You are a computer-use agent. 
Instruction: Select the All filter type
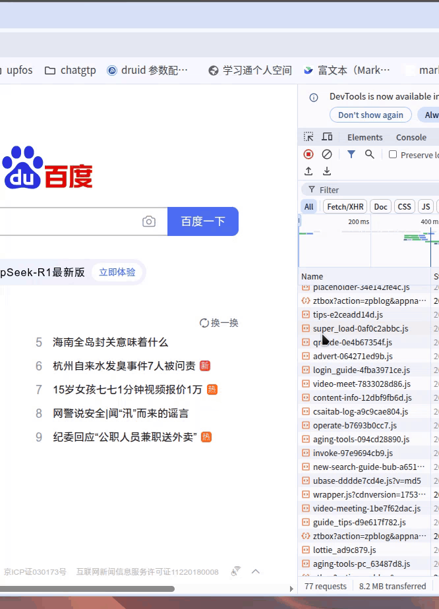point(309,207)
